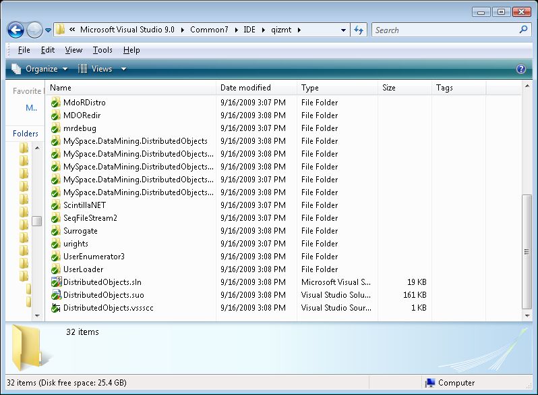538x395 pixels.
Task: Click the Refresh icon beside address bar
Action: [359, 30]
